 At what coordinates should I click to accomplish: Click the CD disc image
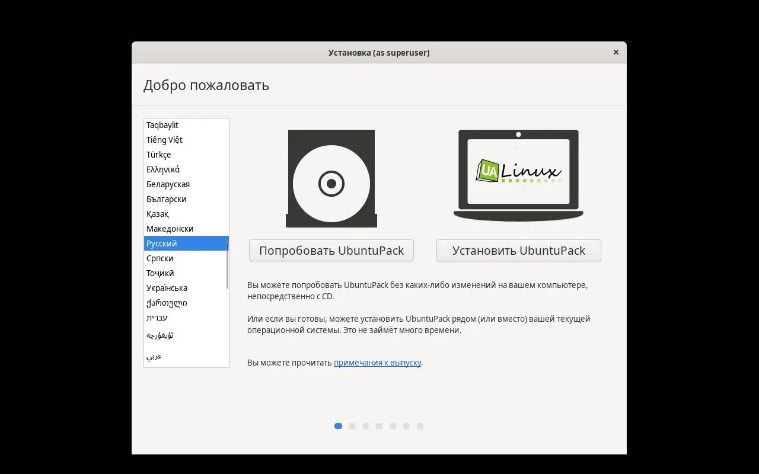(x=331, y=178)
